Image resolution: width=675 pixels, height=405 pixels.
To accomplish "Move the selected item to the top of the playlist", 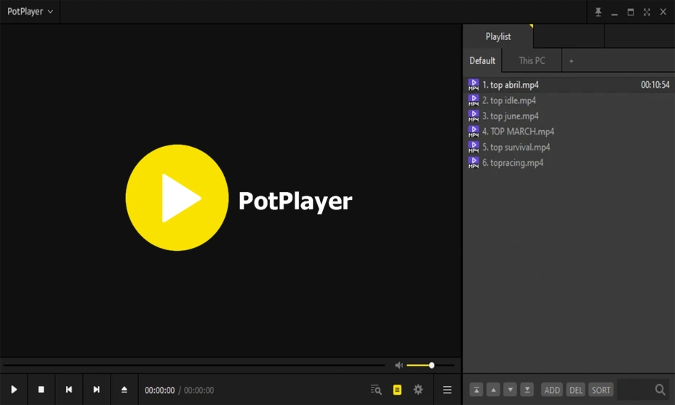I will (x=476, y=390).
